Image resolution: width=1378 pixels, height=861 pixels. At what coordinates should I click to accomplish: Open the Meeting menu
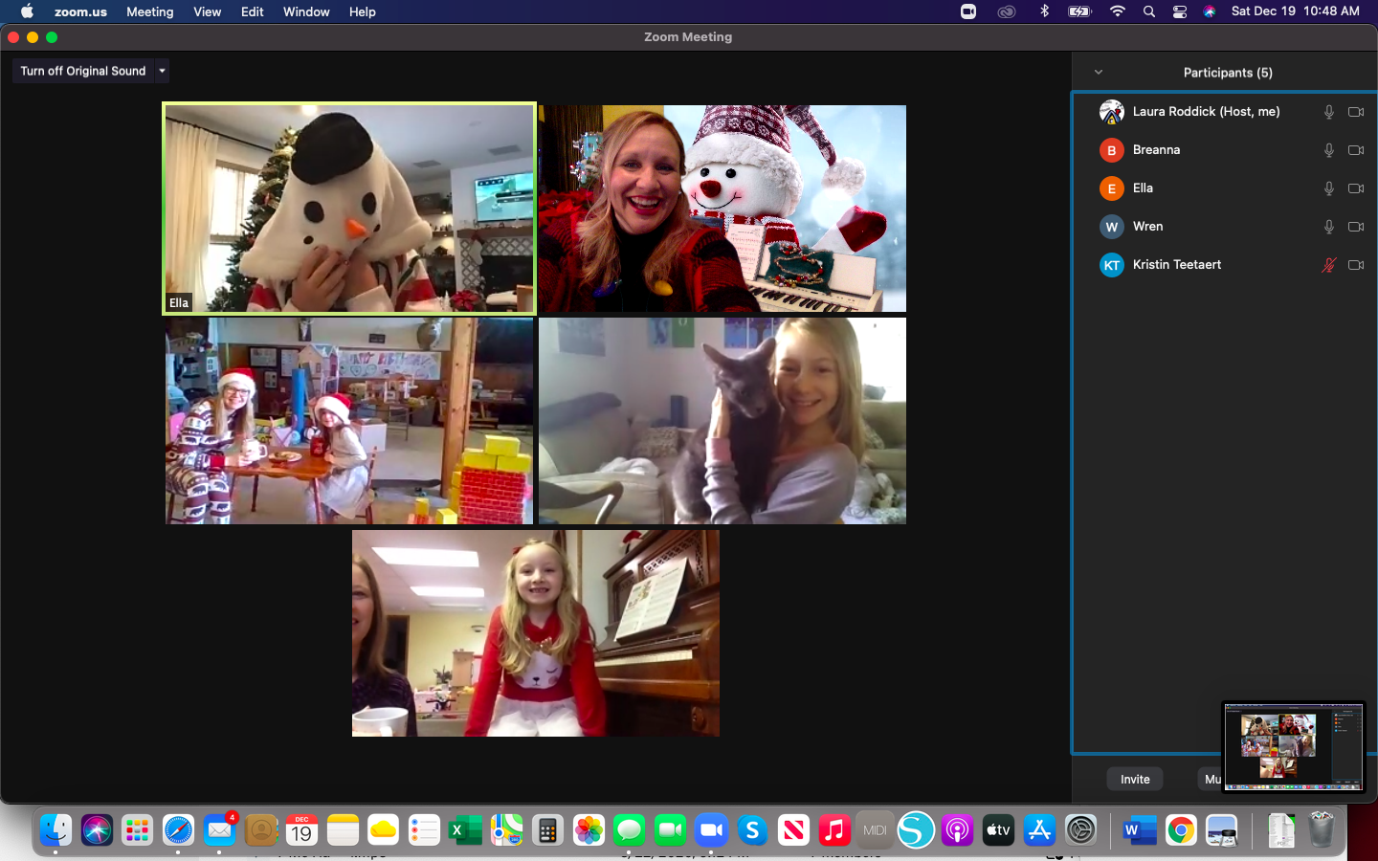click(150, 11)
